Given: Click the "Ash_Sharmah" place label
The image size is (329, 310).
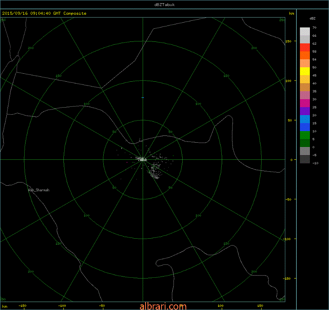Looking at the screenshot, I should 39,190.
